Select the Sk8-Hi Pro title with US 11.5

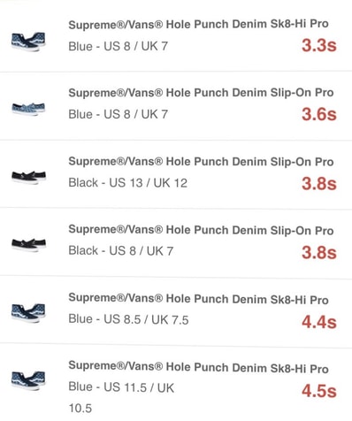click(x=198, y=367)
